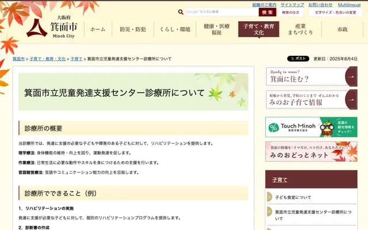This screenshot has height=230, width=368.
Task: Click arrow icon on 箕面に住む？ banner
Action: (x=351, y=76)
